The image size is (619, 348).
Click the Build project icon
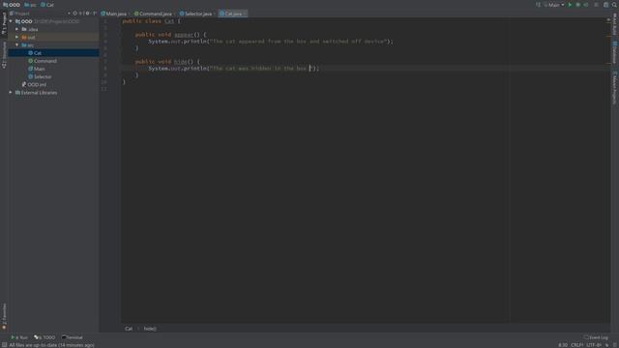[538, 5]
